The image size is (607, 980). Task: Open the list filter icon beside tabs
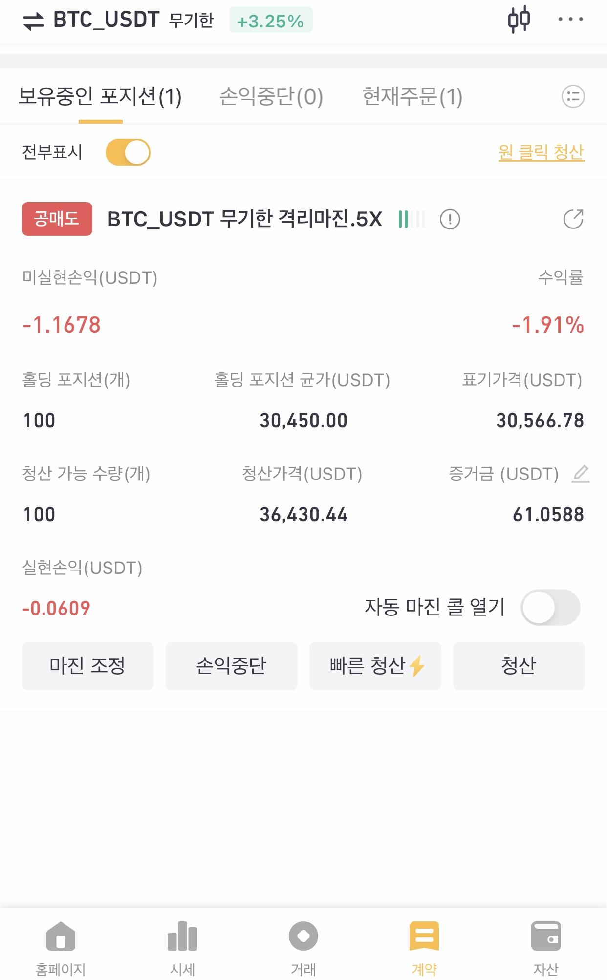(x=573, y=96)
